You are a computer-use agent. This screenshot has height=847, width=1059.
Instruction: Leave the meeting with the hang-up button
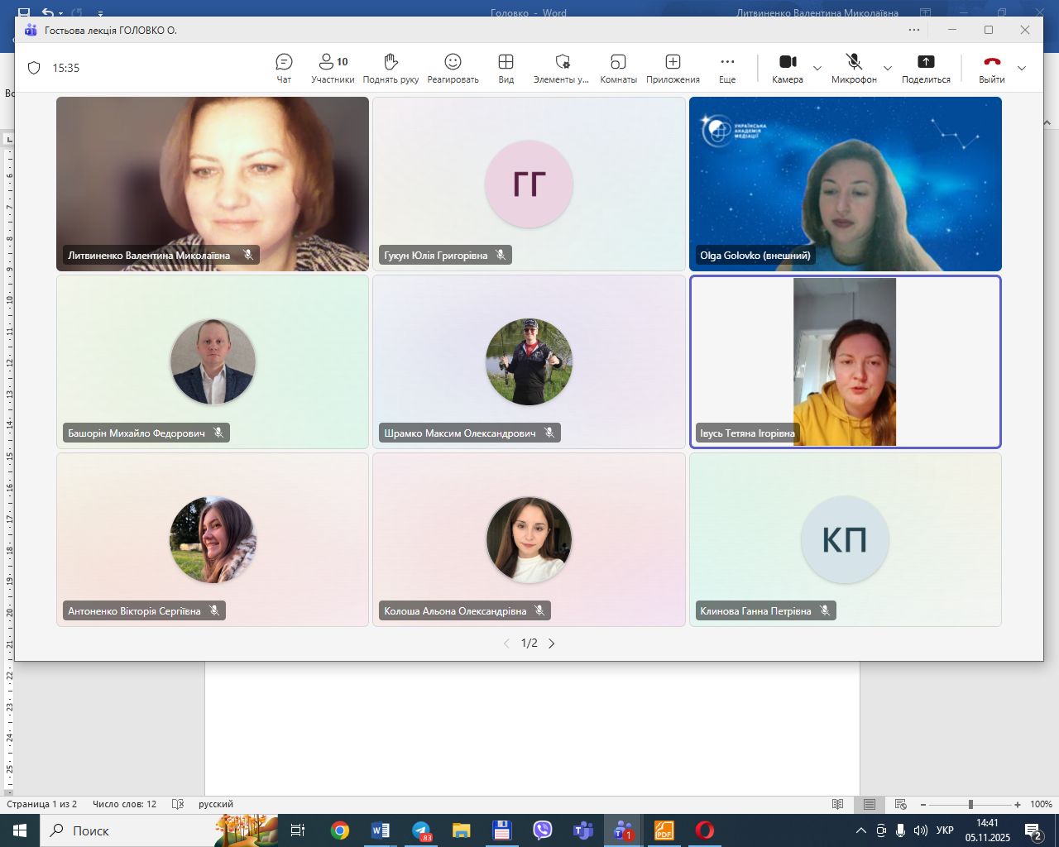[992, 68]
